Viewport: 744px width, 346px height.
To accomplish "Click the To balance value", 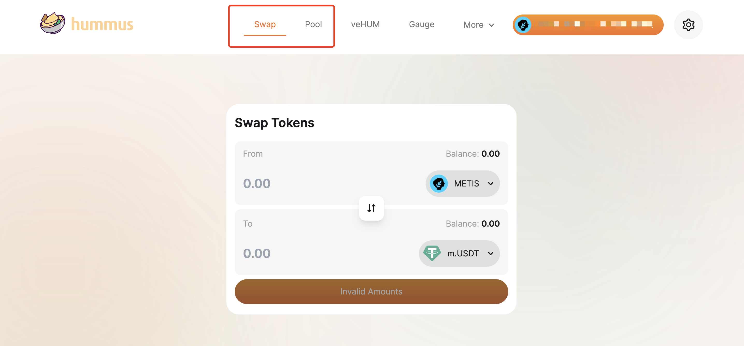I will coord(490,224).
